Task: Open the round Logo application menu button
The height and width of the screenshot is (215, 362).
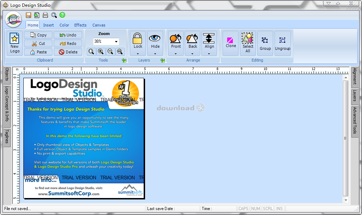Action: 13,19
